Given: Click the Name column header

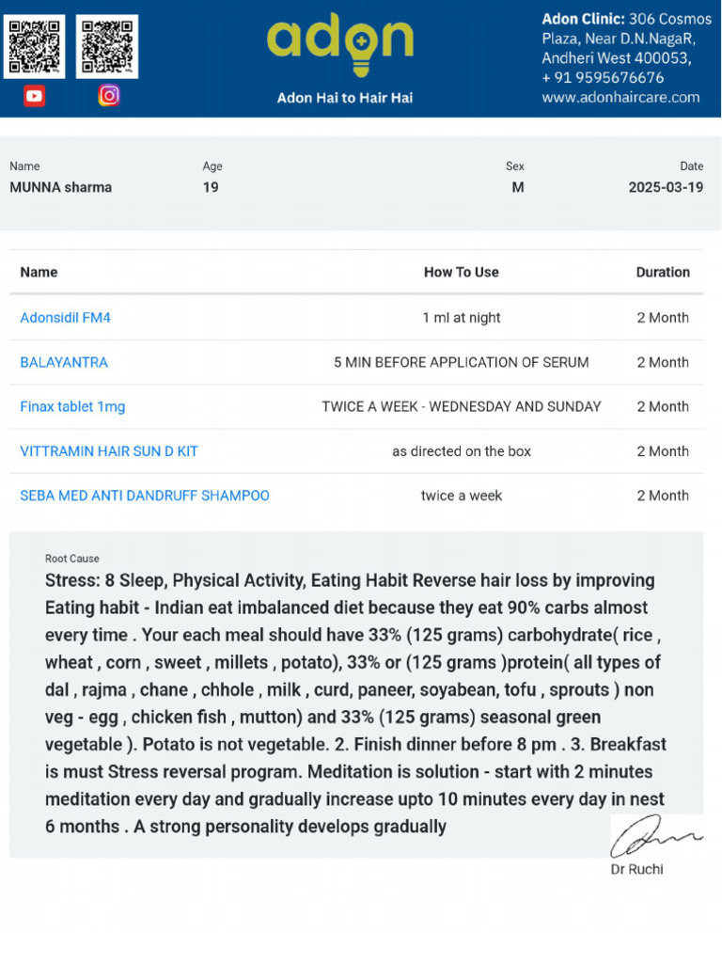Looking at the screenshot, I should [x=39, y=272].
